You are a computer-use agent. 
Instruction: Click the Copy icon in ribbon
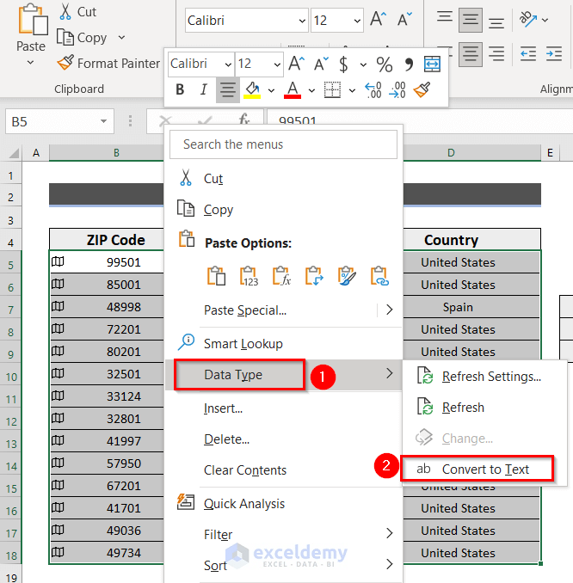65,37
